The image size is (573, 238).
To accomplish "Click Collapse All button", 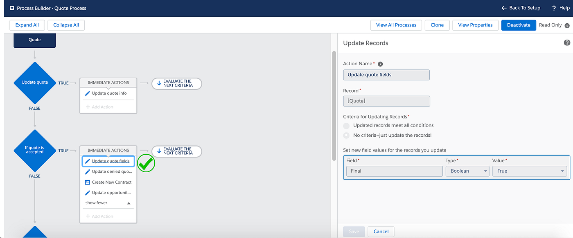I will coord(66,25).
